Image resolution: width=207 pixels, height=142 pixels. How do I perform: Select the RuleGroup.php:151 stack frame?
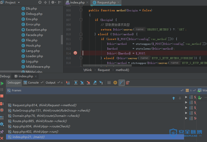[x=95, y=111]
